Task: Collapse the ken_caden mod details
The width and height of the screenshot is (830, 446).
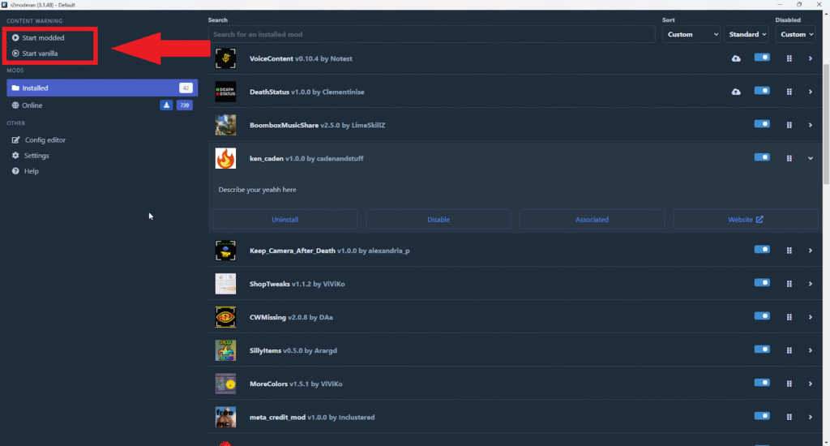Action: click(x=811, y=158)
